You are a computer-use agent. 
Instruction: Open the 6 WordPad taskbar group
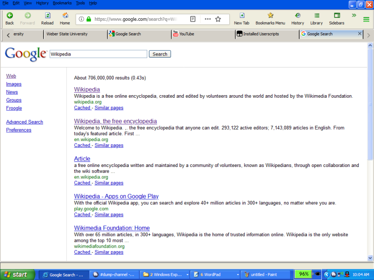click(216, 274)
